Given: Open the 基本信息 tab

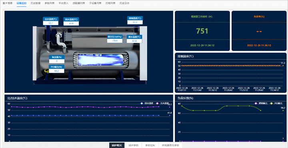Looking at the screenshot, I should point(8,3).
